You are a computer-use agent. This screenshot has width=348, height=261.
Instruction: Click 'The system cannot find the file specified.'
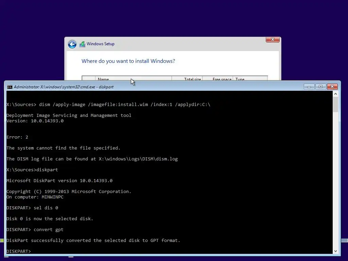(x=63, y=148)
